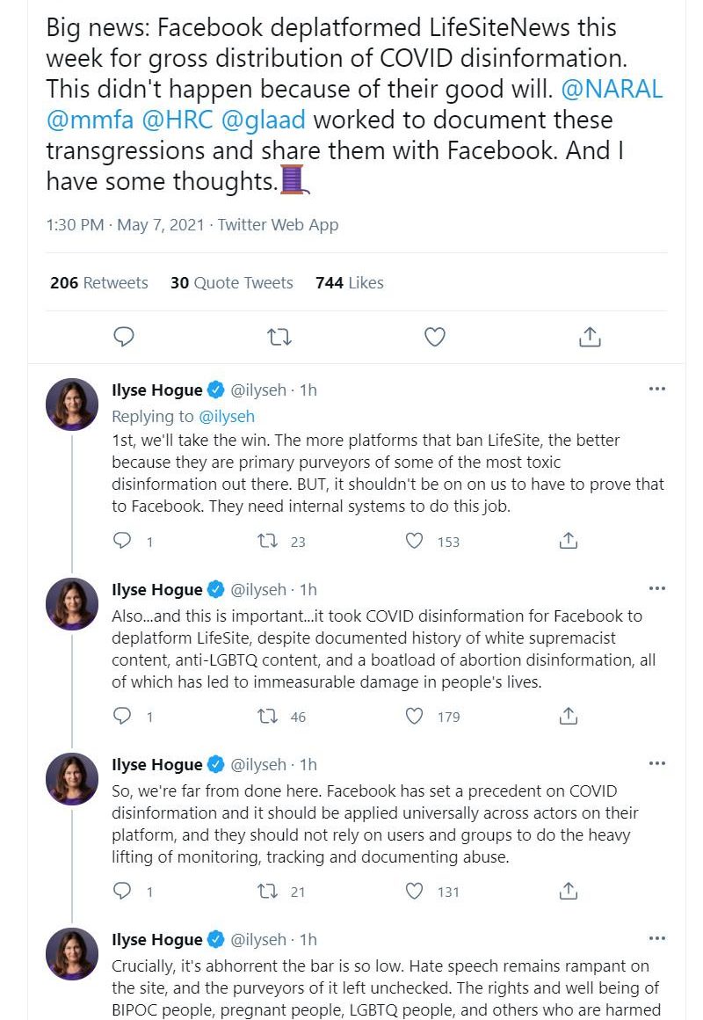Like the main tweet with heart icon
The image size is (703, 1020).
[x=434, y=337]
